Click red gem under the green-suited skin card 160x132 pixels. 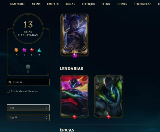pos(109,117)
